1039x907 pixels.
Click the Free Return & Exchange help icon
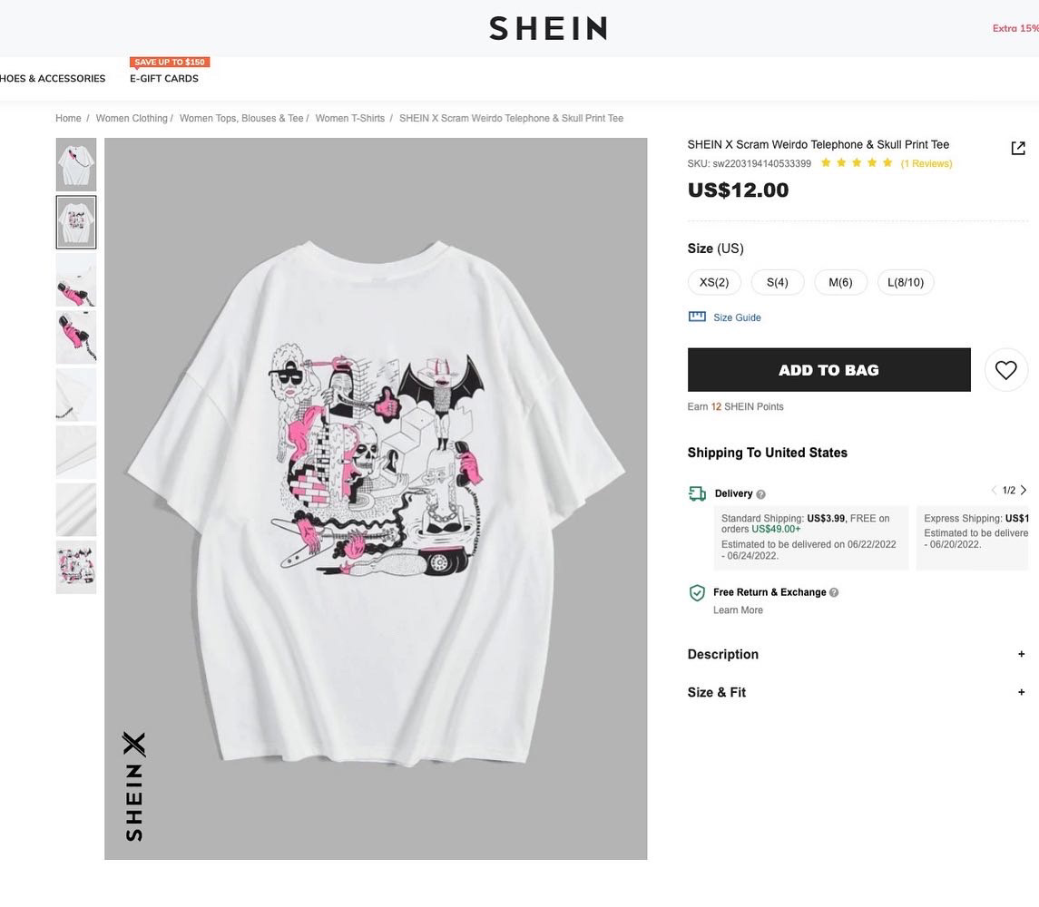click(834, 593)
